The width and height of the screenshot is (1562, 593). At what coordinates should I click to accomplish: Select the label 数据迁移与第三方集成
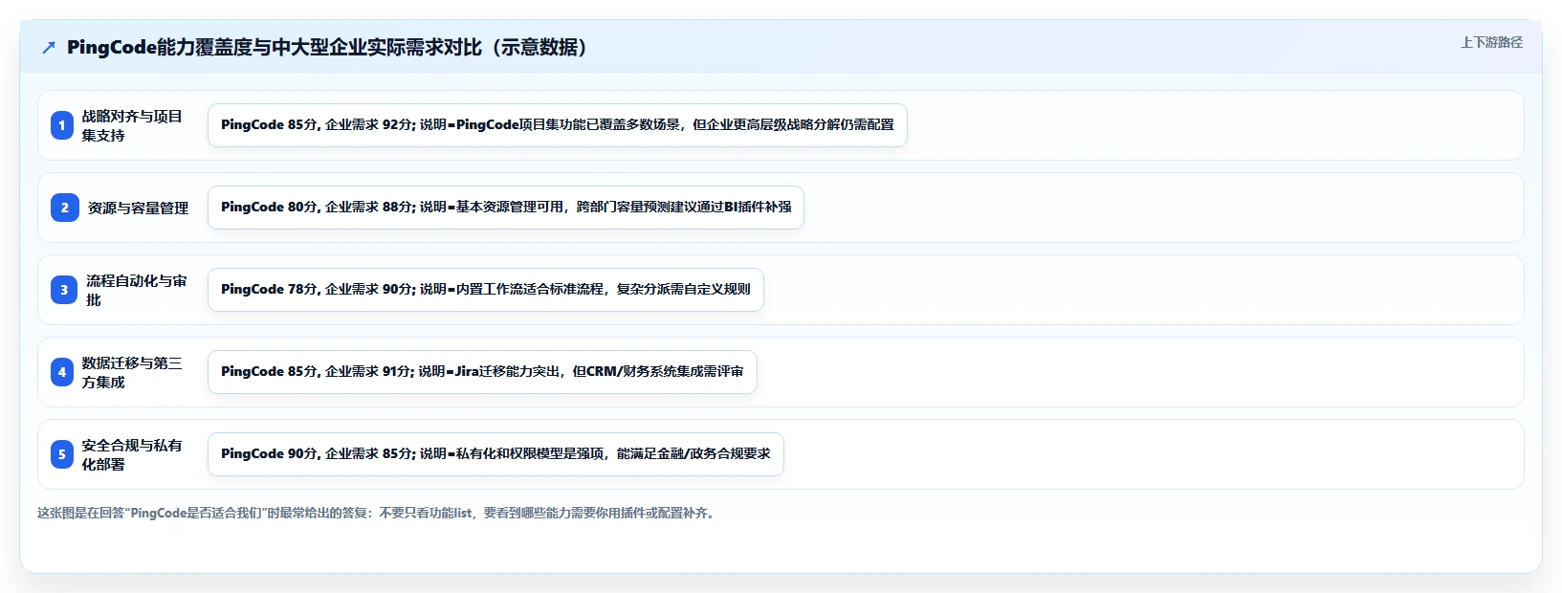pyautogui.click(x=132, y=372)
